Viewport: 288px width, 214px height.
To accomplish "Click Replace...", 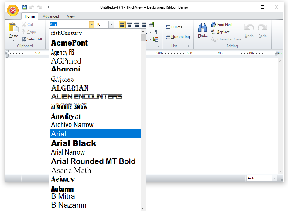I will [222, 32].
